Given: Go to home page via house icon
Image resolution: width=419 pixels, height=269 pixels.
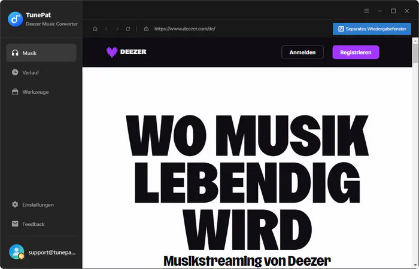Looking at the screenshot, I should 95,29.
